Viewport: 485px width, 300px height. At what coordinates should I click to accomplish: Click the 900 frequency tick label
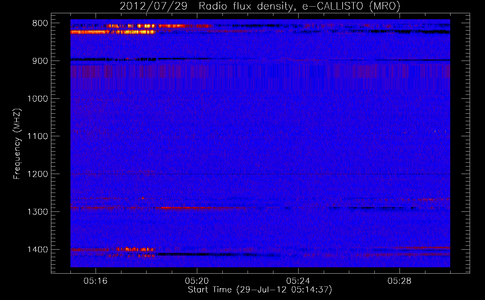pyautogui.click(x=40, y=61)
